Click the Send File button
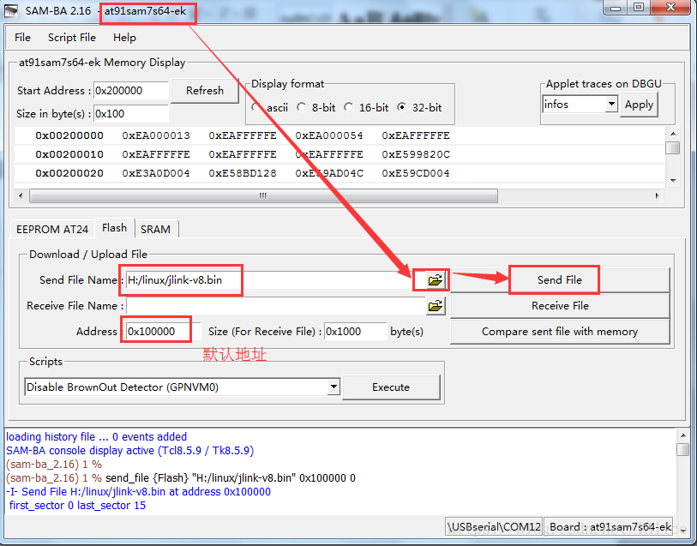This screenshot has width=697, height=546. [560, 280]
